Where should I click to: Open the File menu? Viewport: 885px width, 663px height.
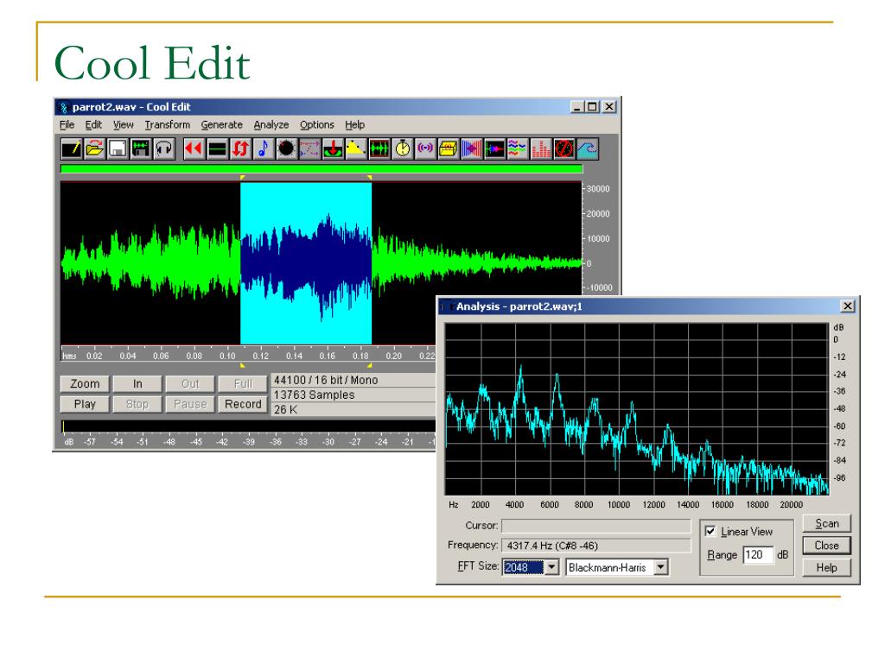[x=67, y=124]
